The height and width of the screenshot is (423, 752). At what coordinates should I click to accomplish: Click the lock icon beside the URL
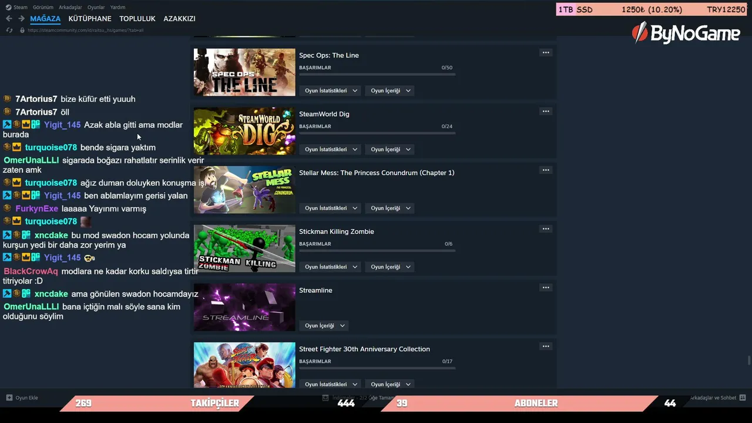coord(22,30)
